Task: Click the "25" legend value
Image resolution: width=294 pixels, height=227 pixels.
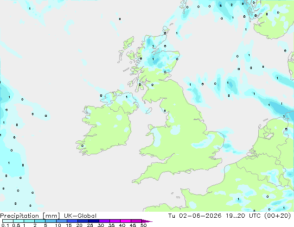Action: [x=90, y=225]
